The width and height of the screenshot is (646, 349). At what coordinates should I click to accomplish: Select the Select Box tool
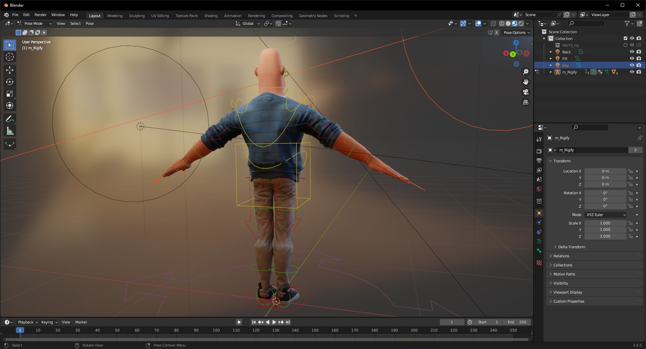(x=10, y=45)
